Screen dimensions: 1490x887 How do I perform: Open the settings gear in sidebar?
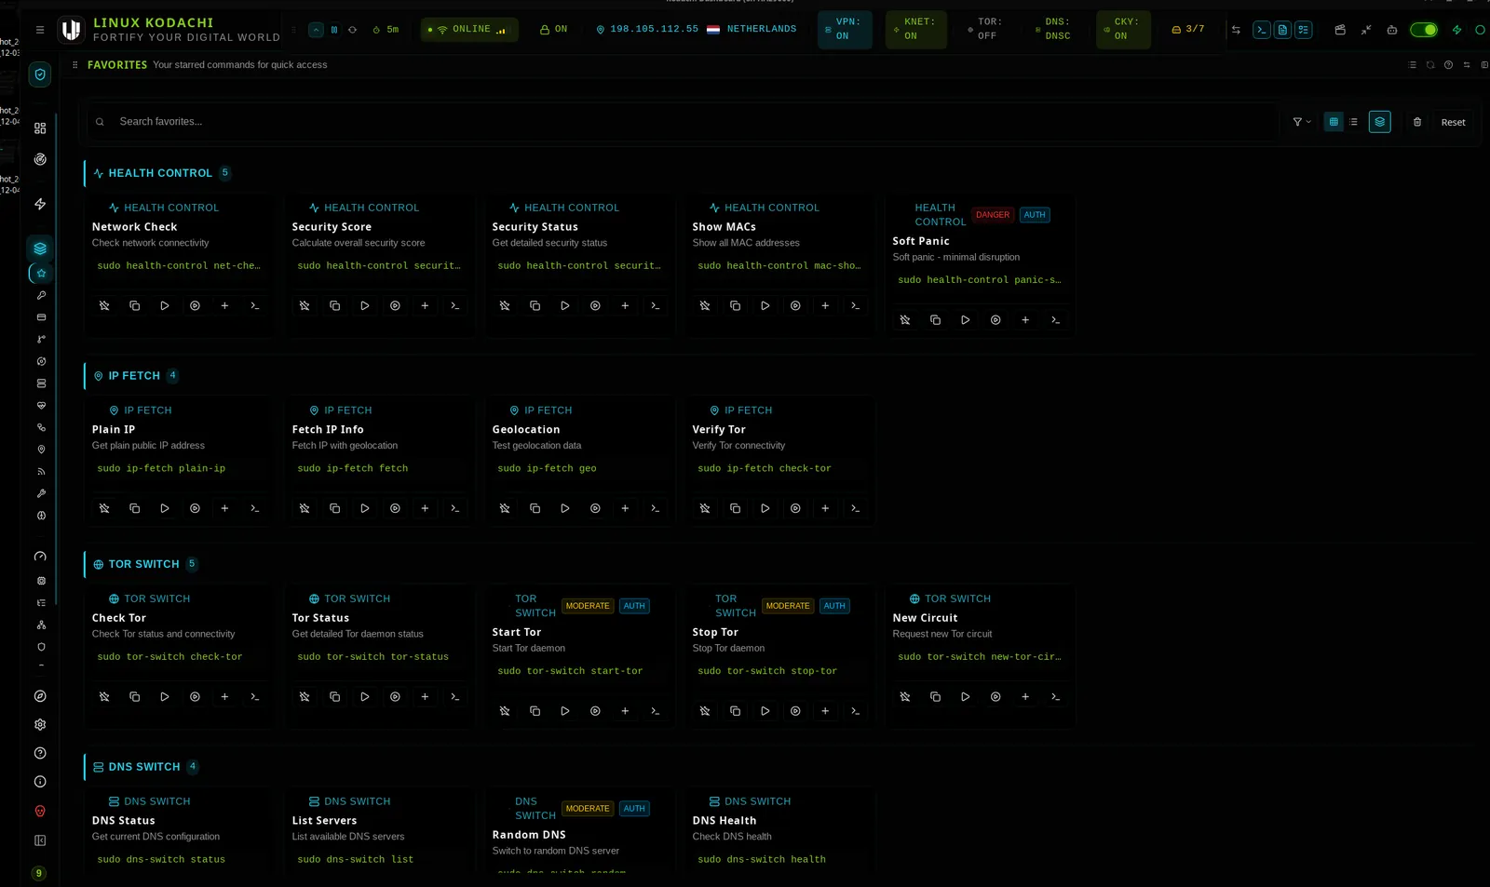pos(40,725)
